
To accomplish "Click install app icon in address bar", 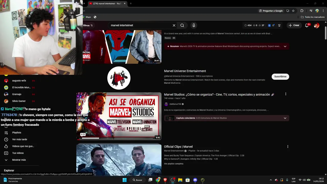I will click(288, 11).
